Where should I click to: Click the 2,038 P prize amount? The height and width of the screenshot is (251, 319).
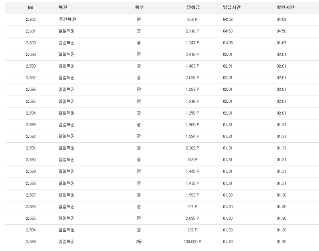tap(192, 78)
